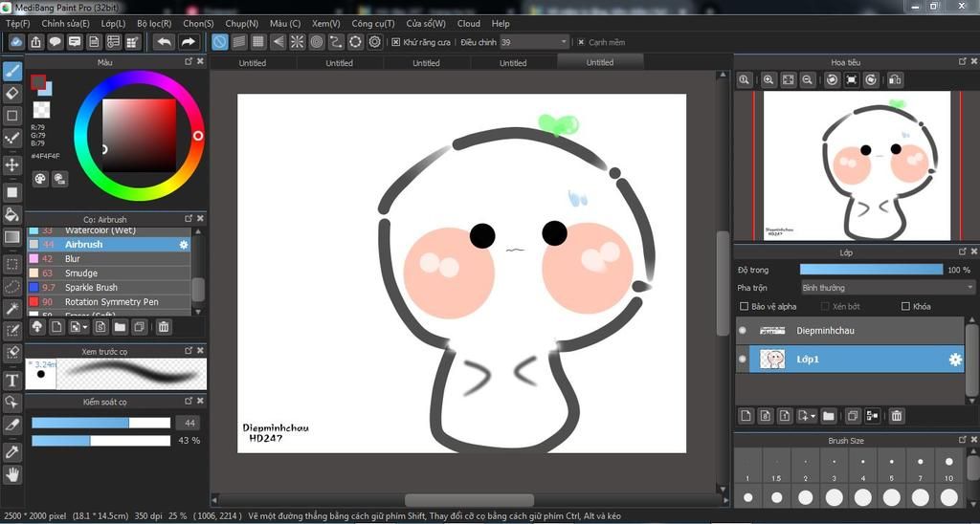Adjust brush size slider showing 44
This screenshot has width=980, height=524.
(x=100, y=423)
